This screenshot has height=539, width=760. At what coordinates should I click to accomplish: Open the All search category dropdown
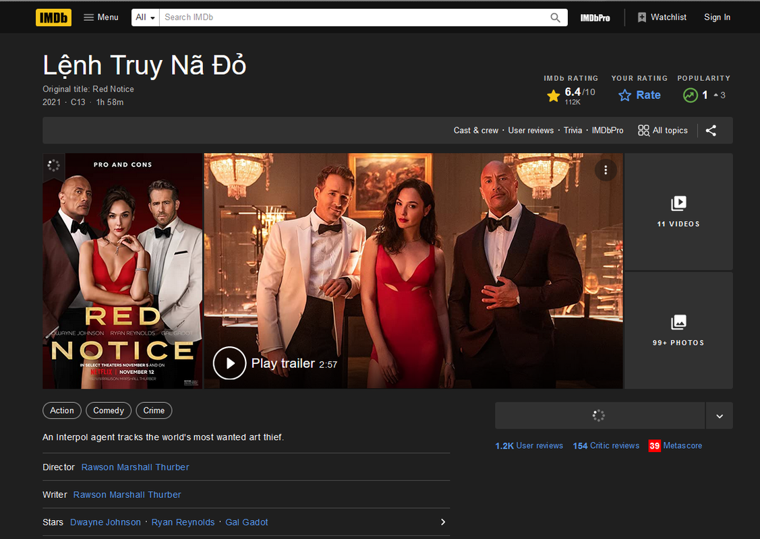146,18
